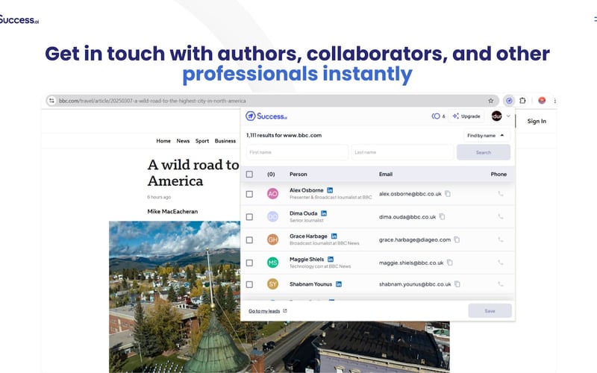
Task: Open the Go to my leads link
Action: [268, 311]
